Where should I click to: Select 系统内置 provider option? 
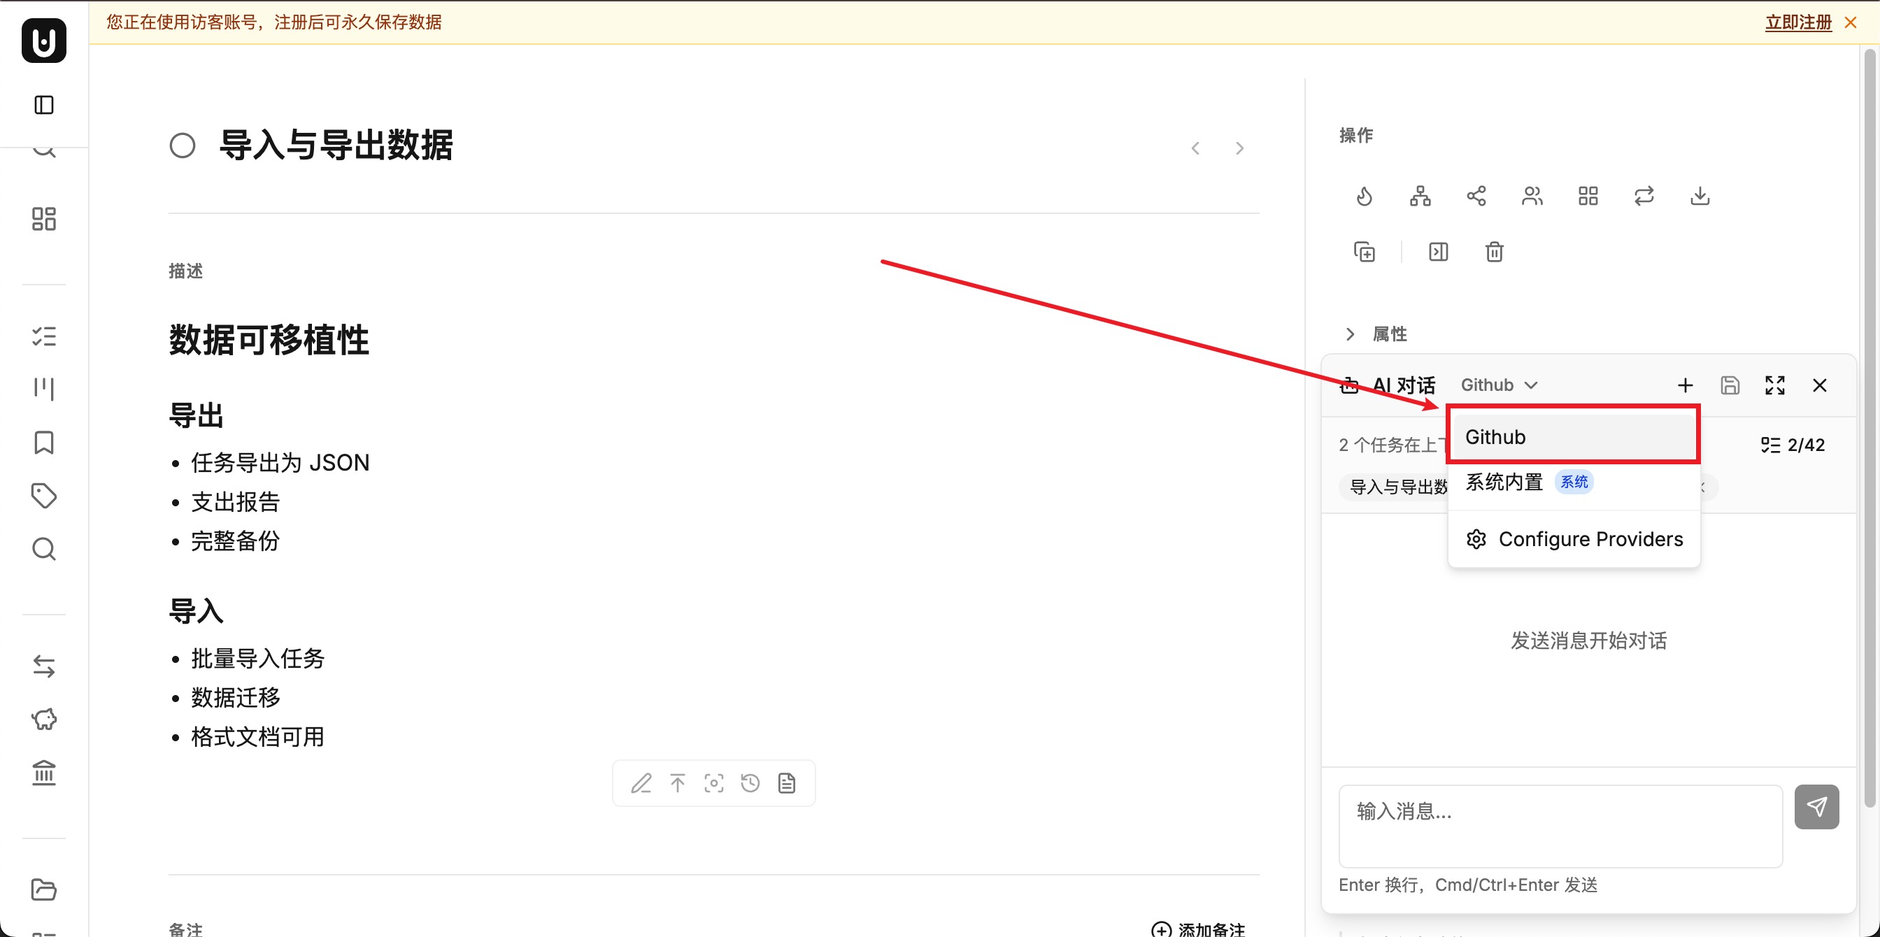[x=1574, y=482]
